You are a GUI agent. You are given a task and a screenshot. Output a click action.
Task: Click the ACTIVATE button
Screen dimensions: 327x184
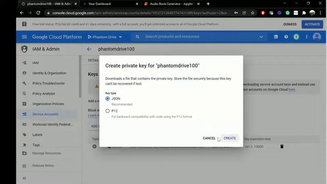[x=312, y=24]
